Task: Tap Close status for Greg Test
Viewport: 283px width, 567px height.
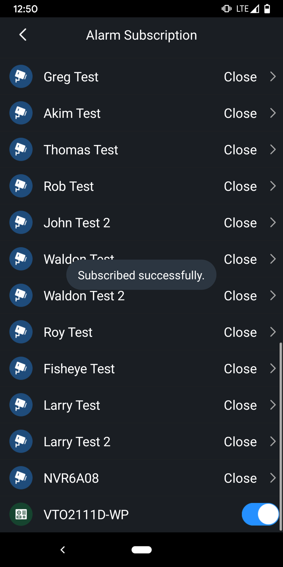Action: (x=240, y=77)
